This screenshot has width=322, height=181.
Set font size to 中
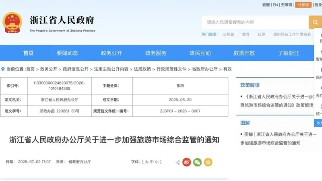pos(152,162)
